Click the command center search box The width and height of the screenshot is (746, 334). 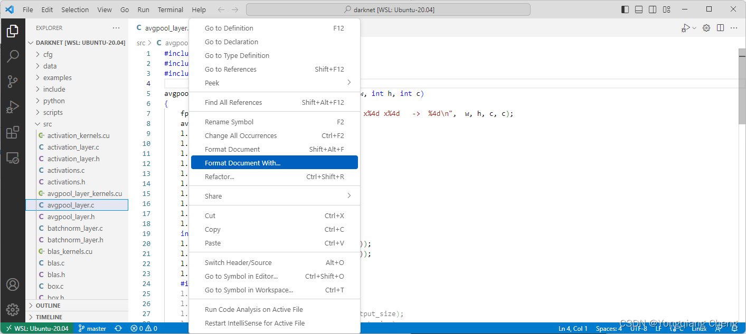(388, 9)
